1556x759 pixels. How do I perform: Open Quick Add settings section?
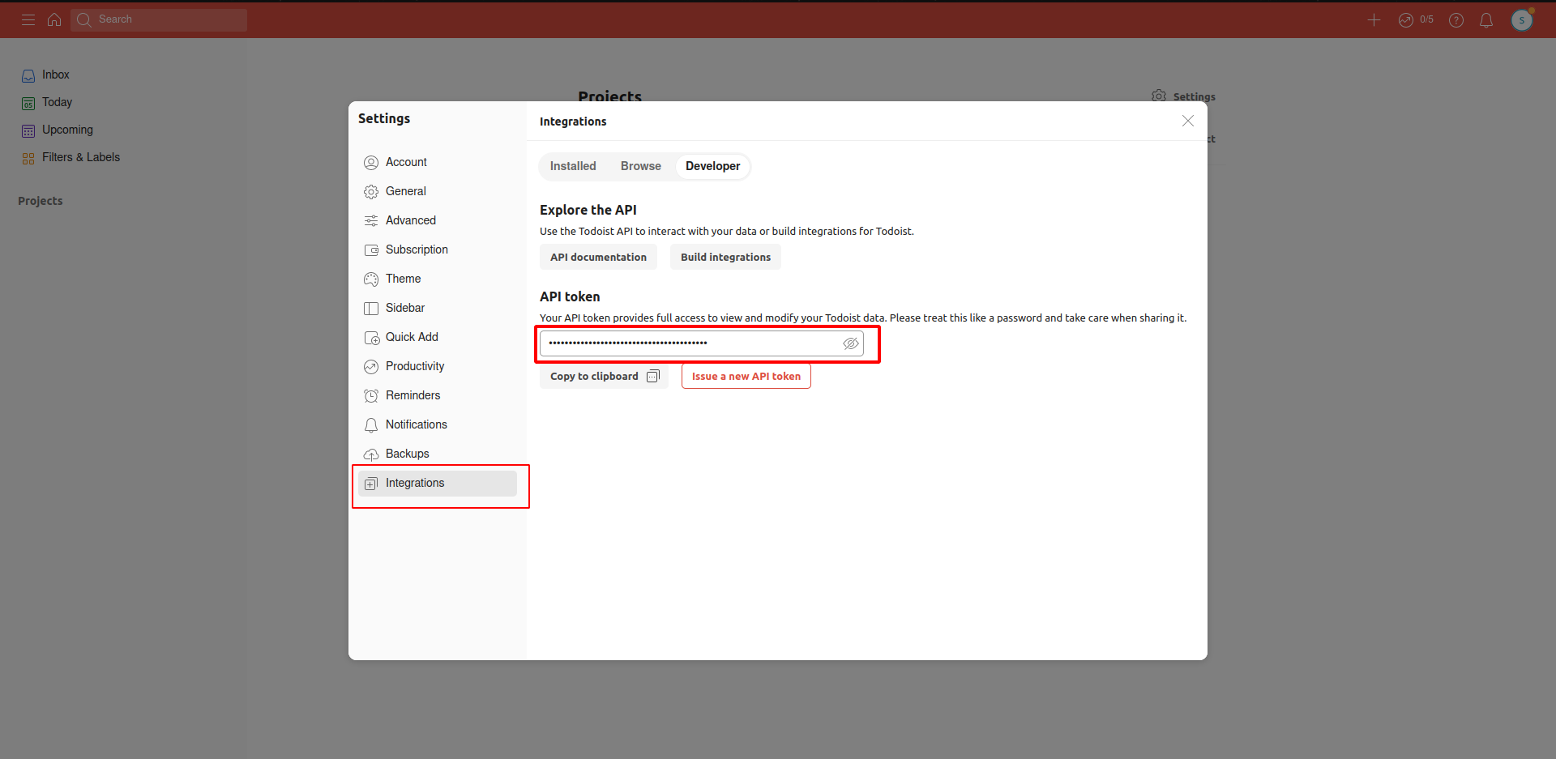point(438,337)
